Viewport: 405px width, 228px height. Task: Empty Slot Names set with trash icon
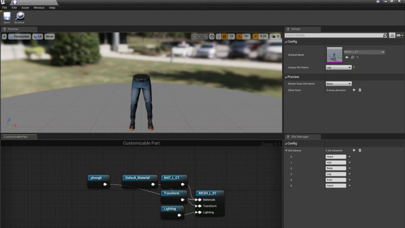click(x=360, y=150)
